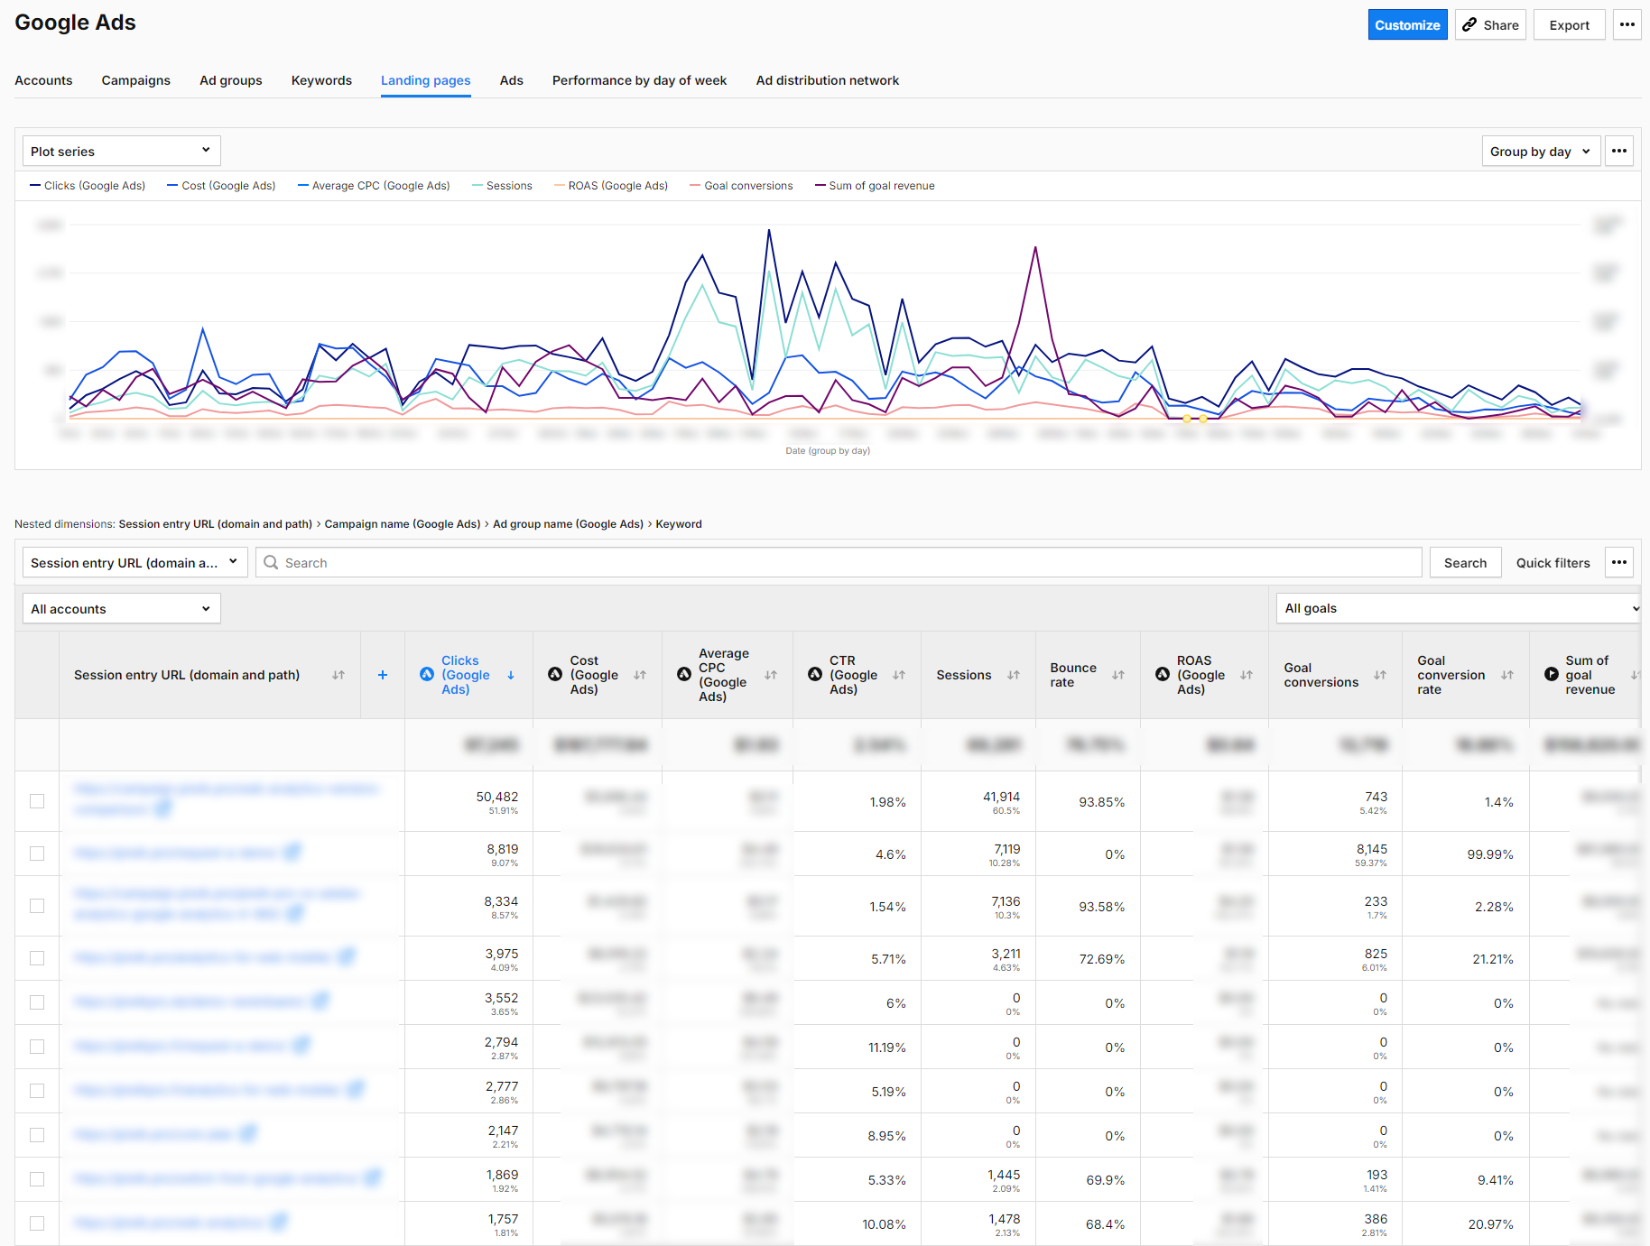Expand the All goals dropdown

(x=1457, y=608)
